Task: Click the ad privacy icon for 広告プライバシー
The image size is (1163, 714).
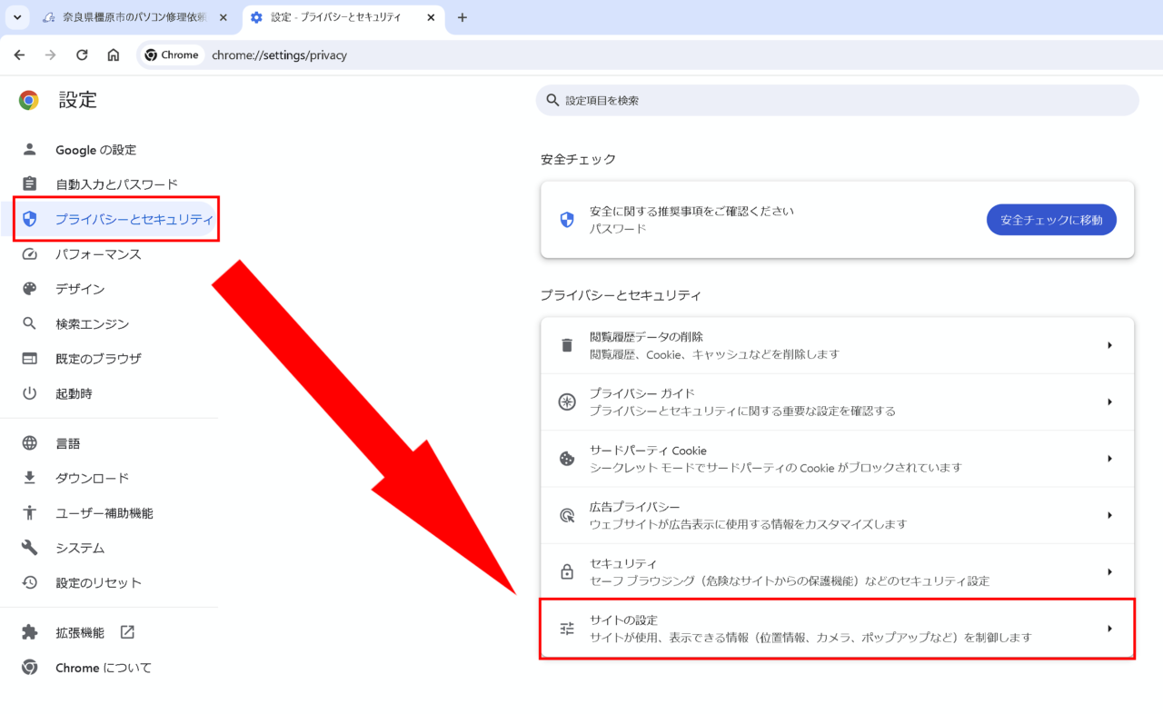Action: 567,515
